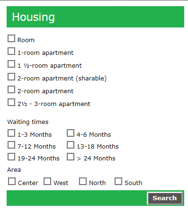
Task: Enable 2-room apartment (sharable) checkbox
Action: [11, 77]
